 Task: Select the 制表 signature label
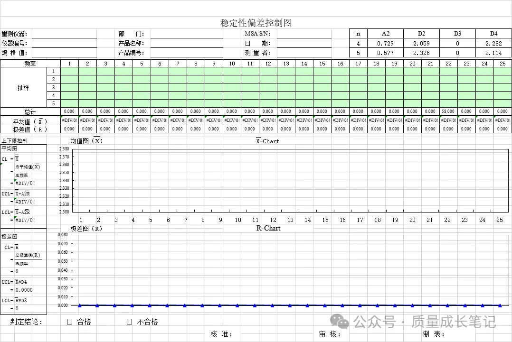pyautogui.click(x=434, y=334)
